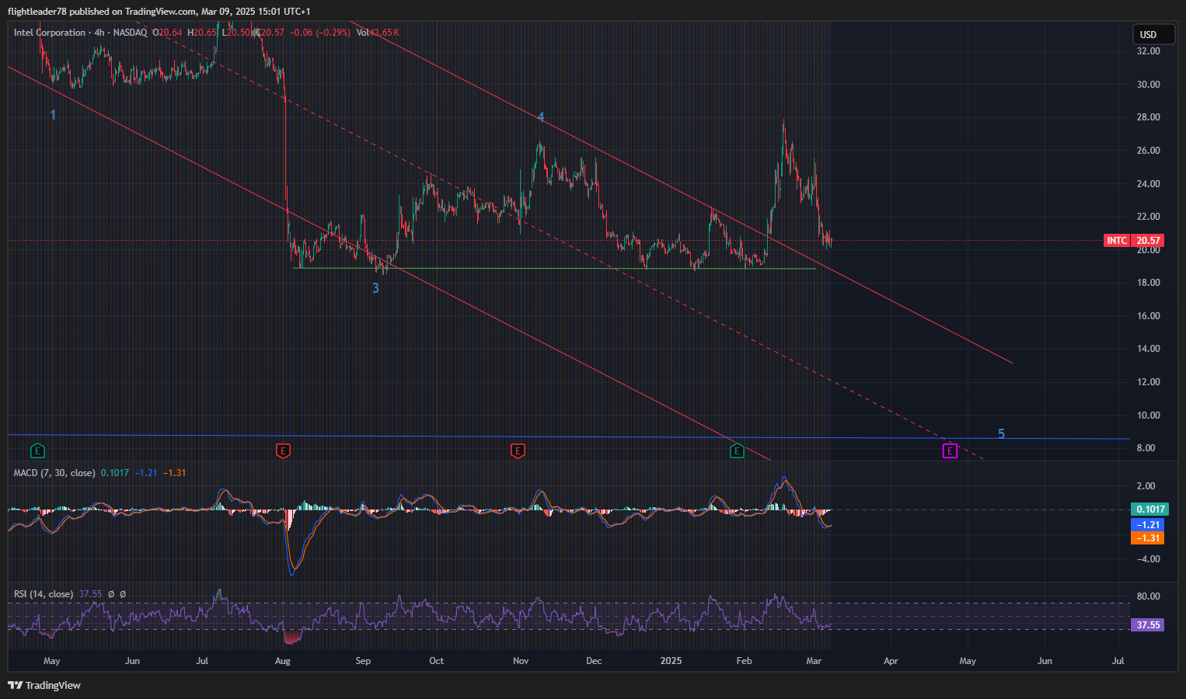Select the MACD (7, 30, close) legend
This screenshot has height=699, width=1186.
click(x=54, y=473)
